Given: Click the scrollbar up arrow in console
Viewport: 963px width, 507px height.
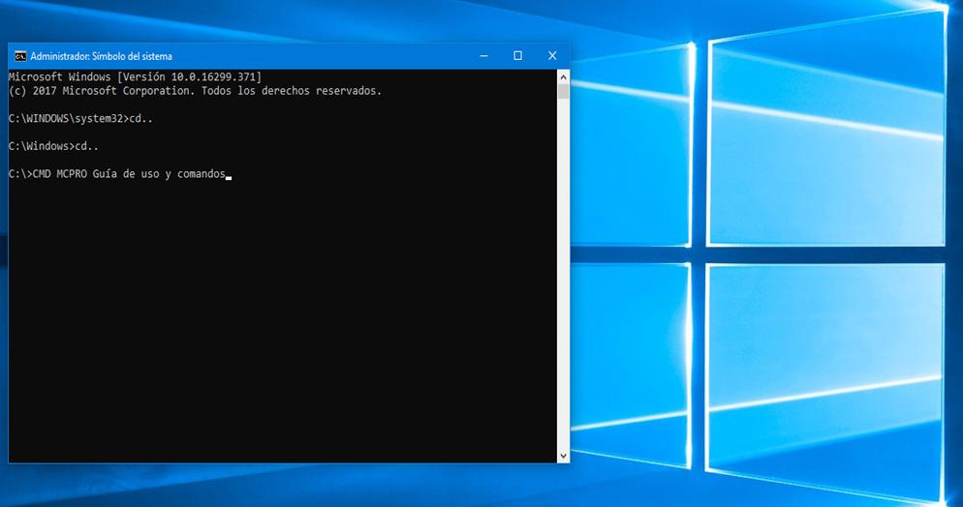Looking at the screenshot, I should (x=563, y=76).
